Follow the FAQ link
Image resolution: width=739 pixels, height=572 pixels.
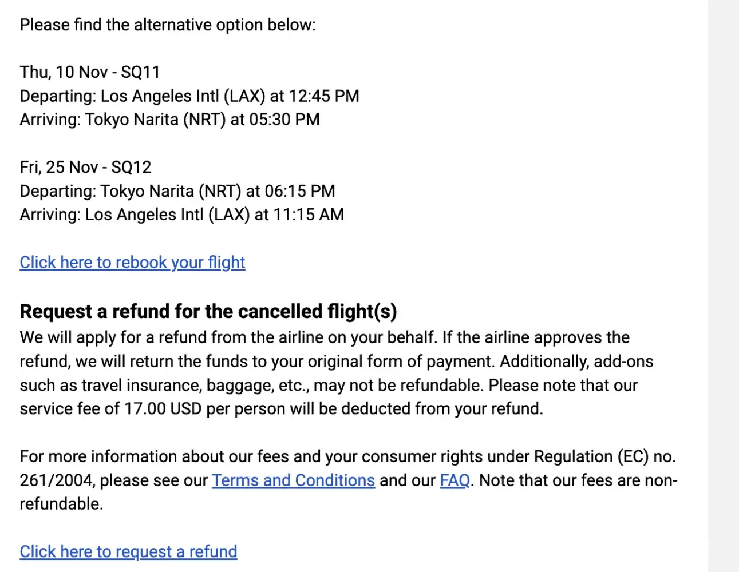point(455,480)
